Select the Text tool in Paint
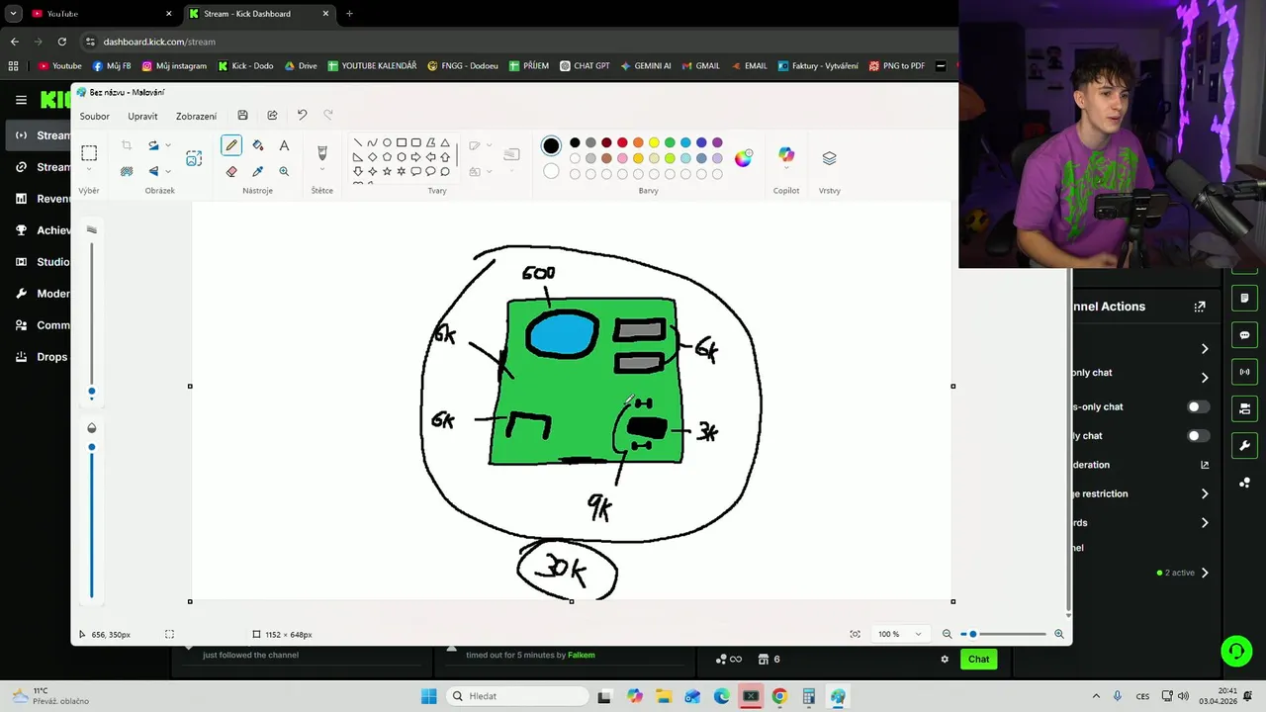 click(x=284, y=145)
